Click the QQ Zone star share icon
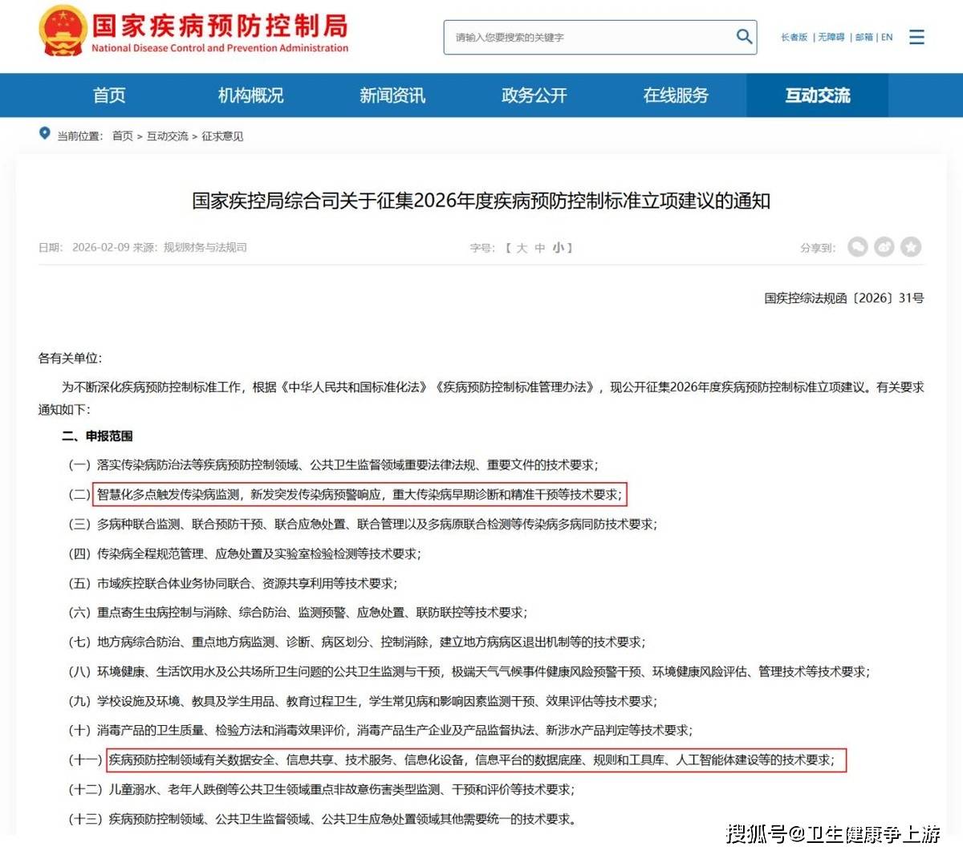Viewport: 963px width, 855px height. [911, 247]
